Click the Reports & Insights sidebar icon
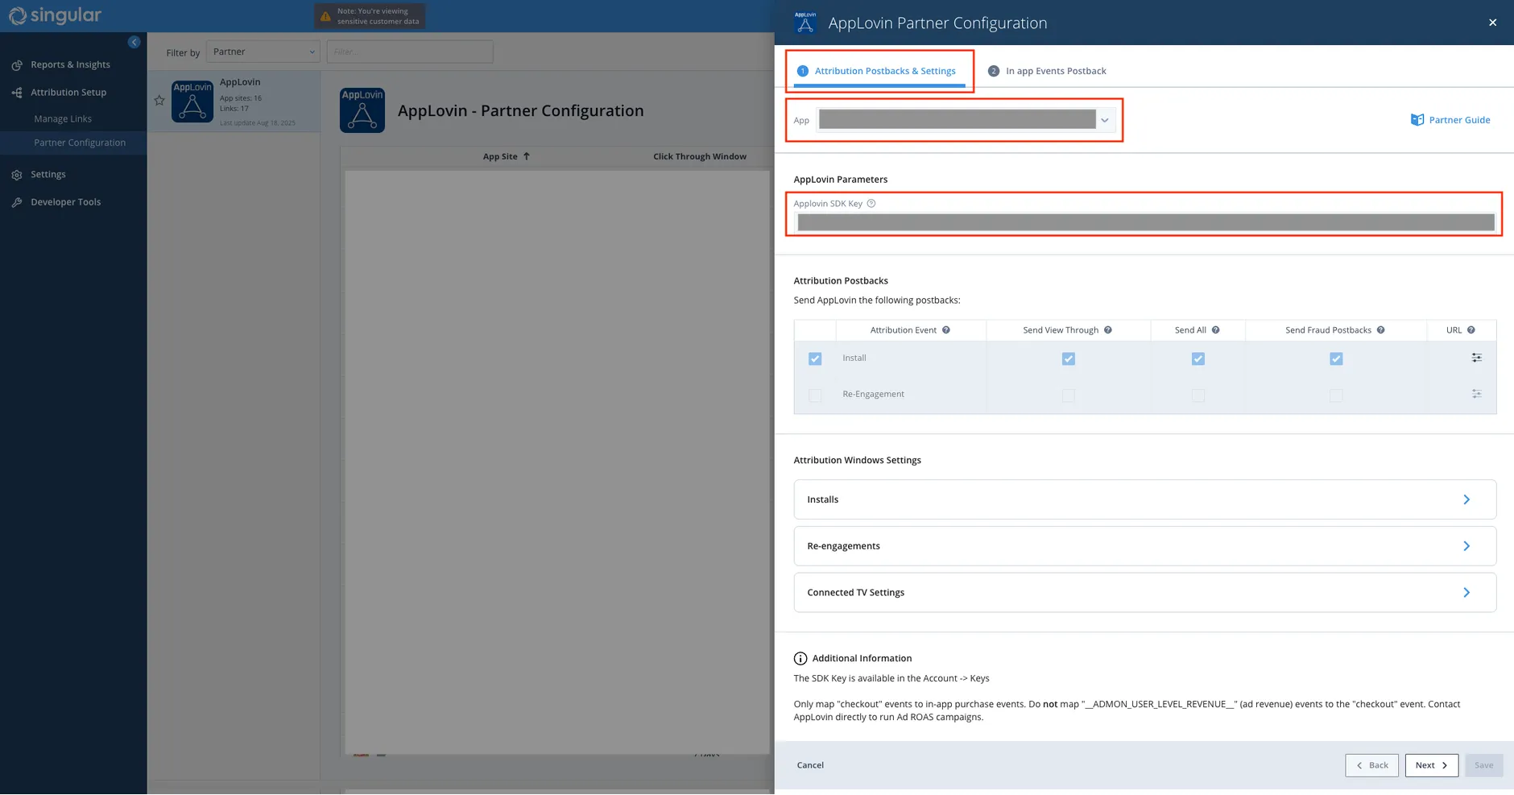1514x795 pixels. (x=18, y=64)
